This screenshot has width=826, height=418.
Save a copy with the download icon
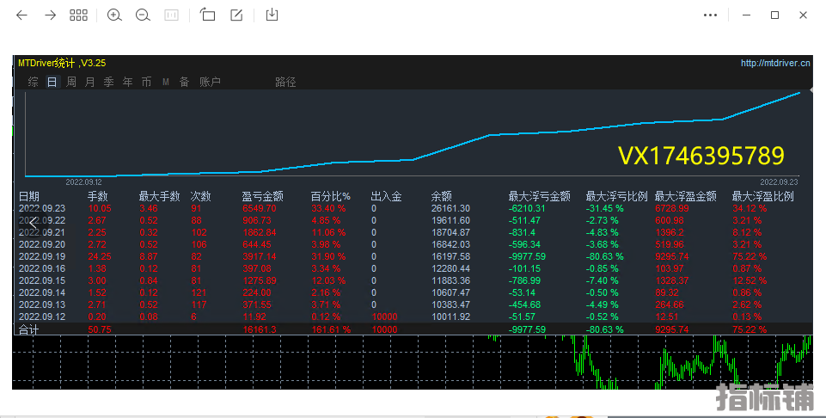[272, 15]
